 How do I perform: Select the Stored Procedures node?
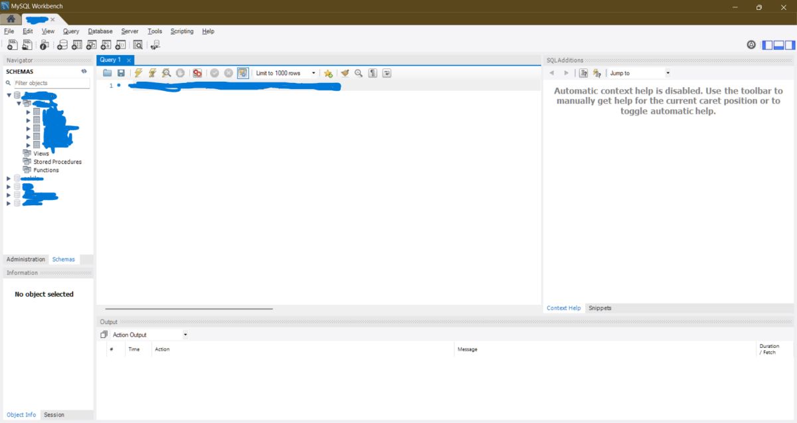[57, 161]
